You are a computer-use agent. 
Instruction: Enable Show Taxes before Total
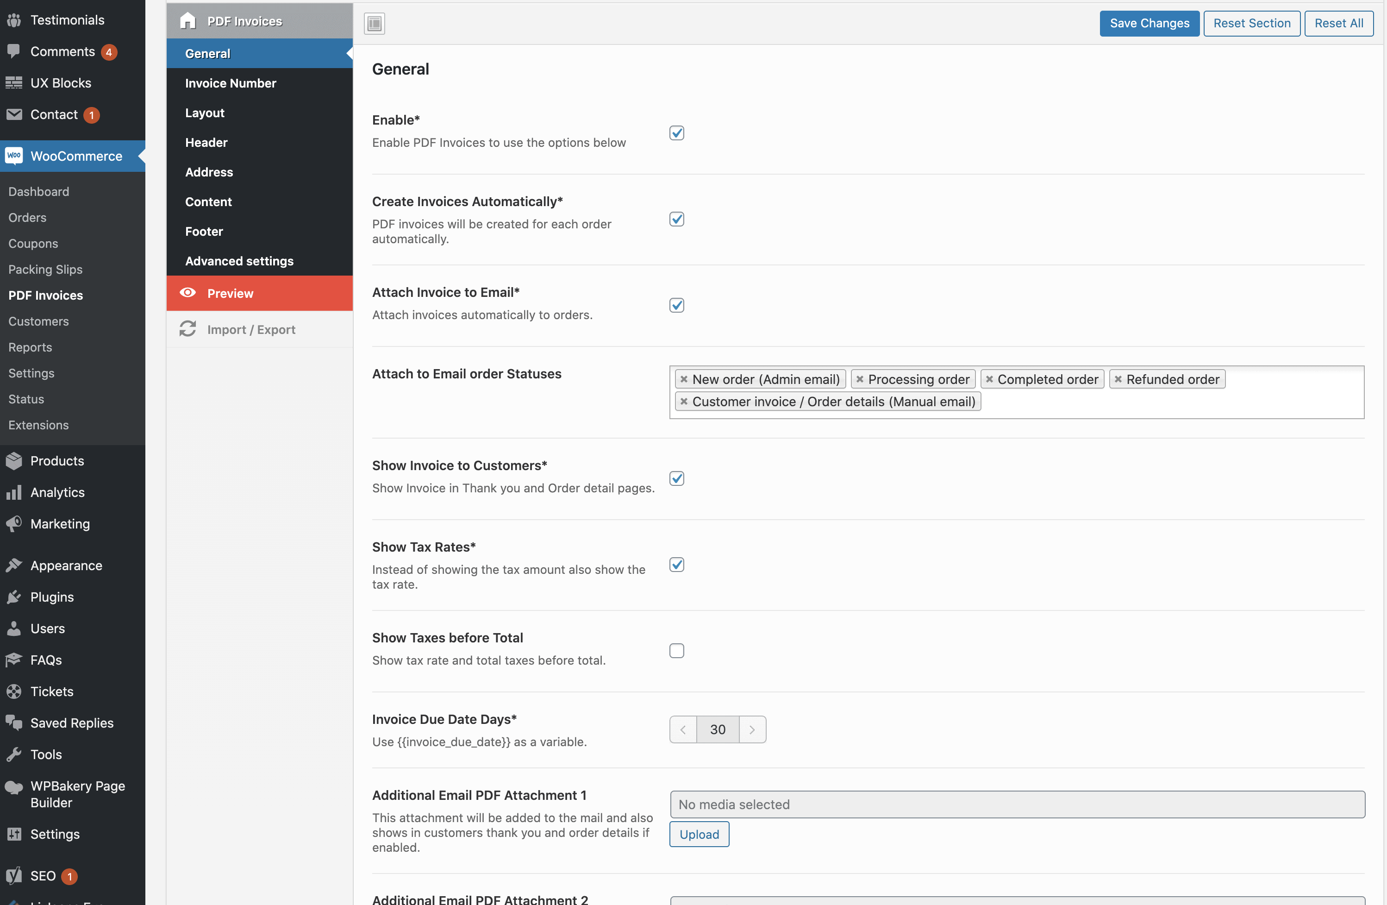click(x=676, y=650)
